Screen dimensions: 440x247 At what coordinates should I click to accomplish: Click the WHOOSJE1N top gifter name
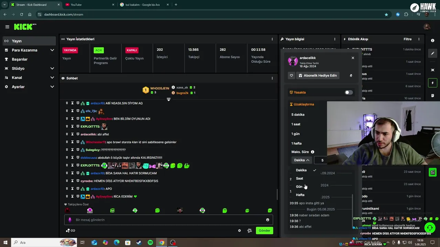[159, 89]
